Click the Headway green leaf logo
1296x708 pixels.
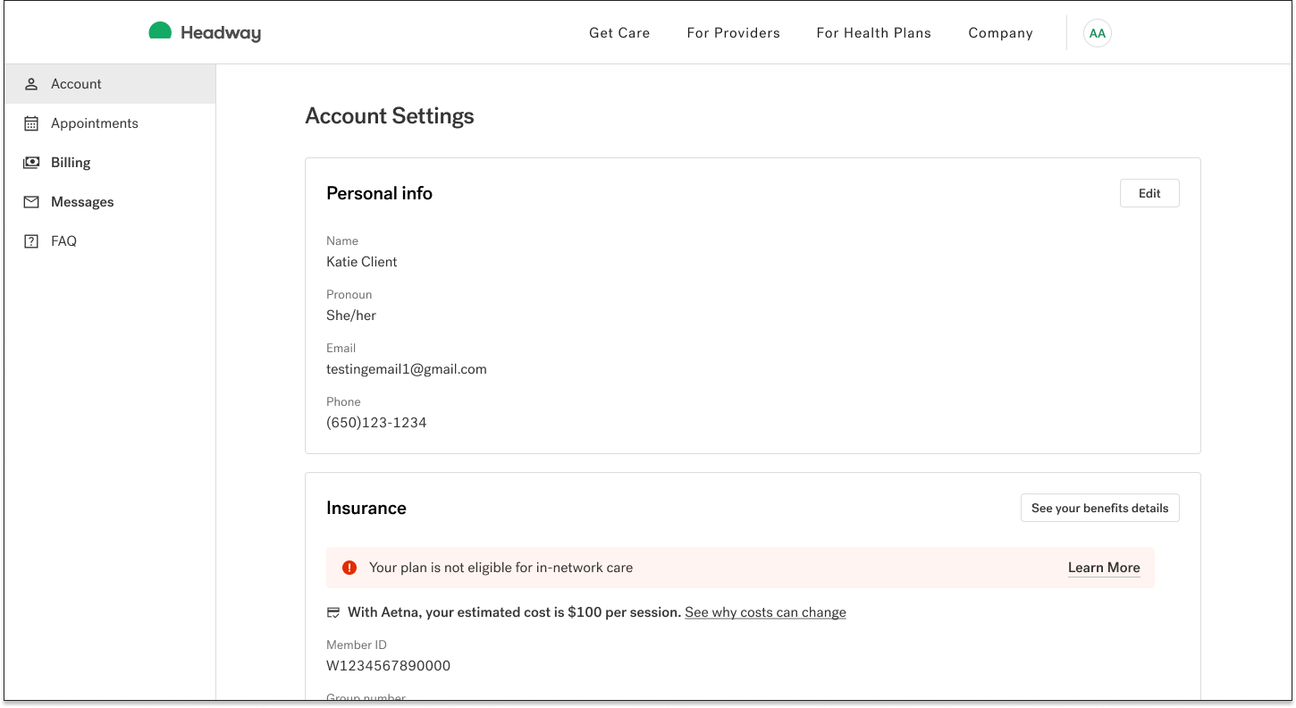[x=160, y=29]
